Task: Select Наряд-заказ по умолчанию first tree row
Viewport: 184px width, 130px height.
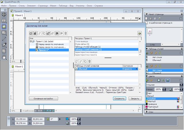Action: [51, 44]
